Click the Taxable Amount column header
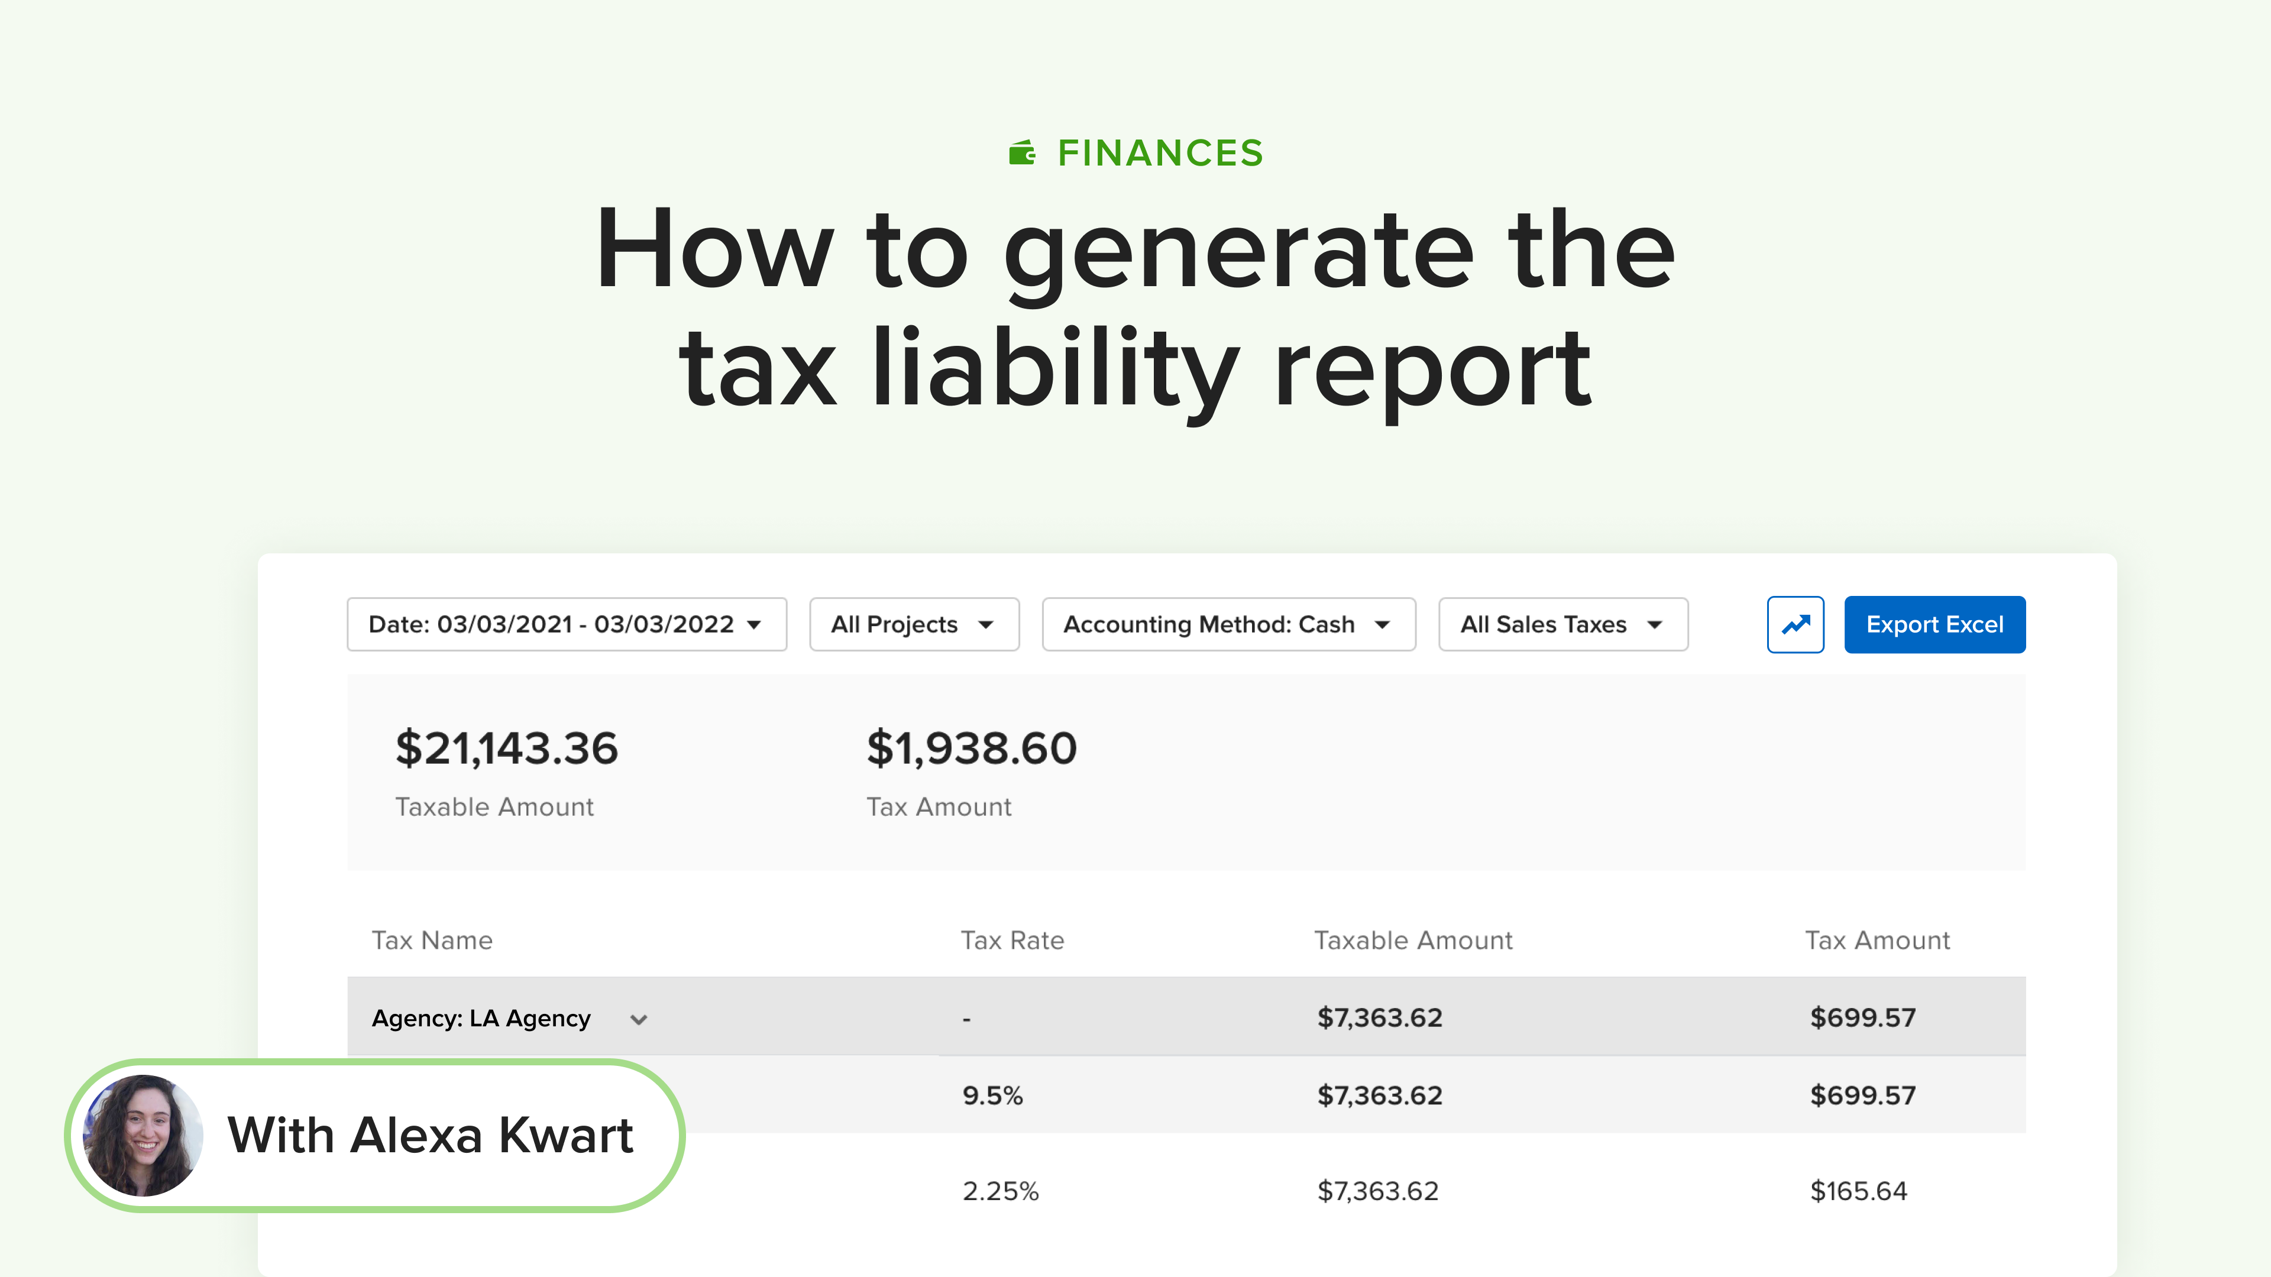Screen dimensions: 2271x1277 coord(1413,941)
